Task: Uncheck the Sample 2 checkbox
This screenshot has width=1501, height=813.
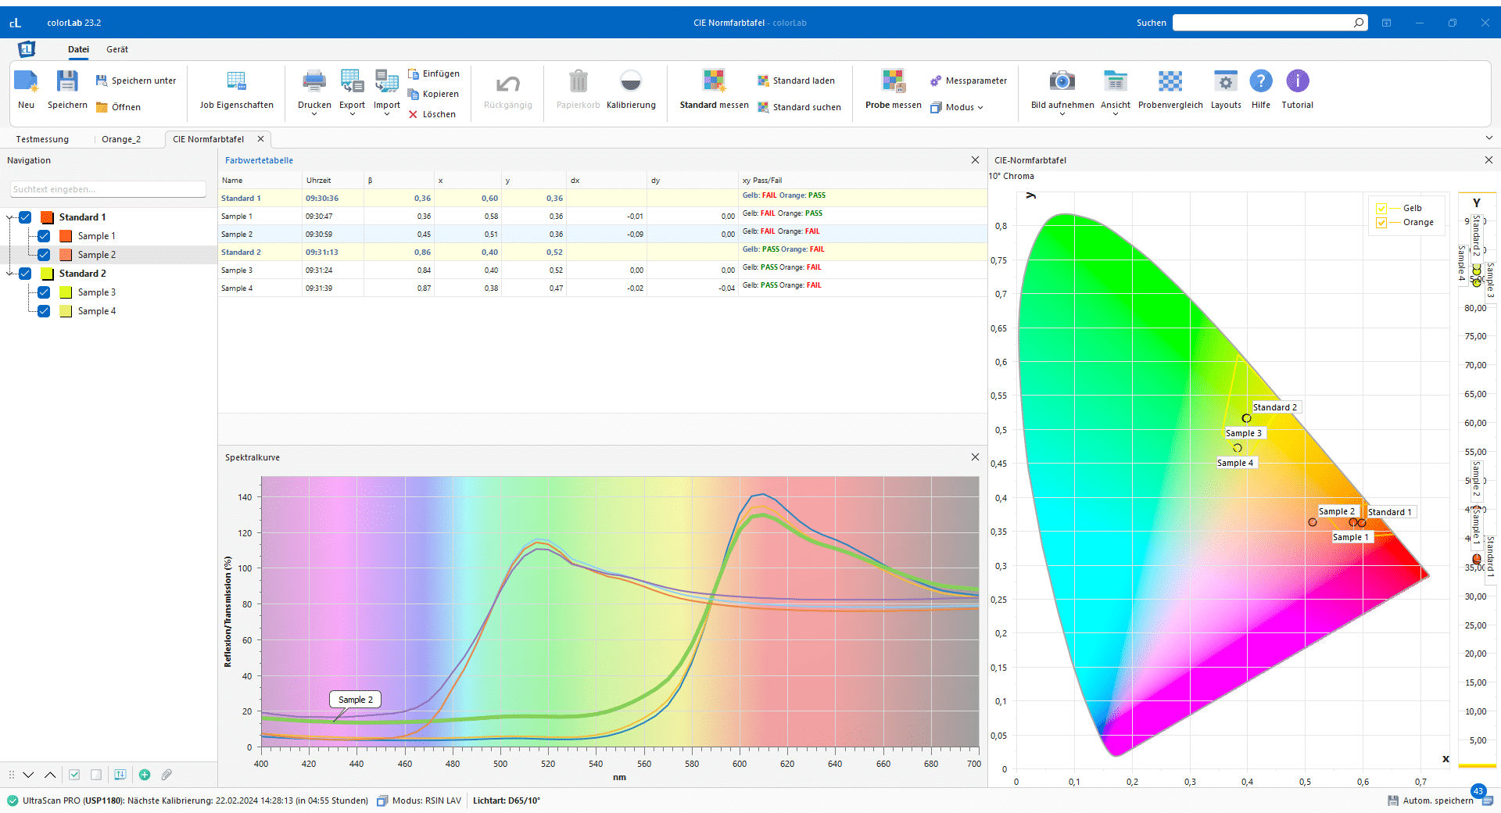Action: [x=44, y=255]
